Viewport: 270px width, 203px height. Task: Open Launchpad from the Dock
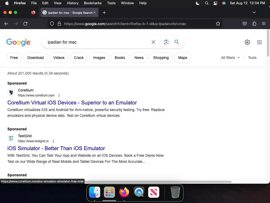coord(109,192)
